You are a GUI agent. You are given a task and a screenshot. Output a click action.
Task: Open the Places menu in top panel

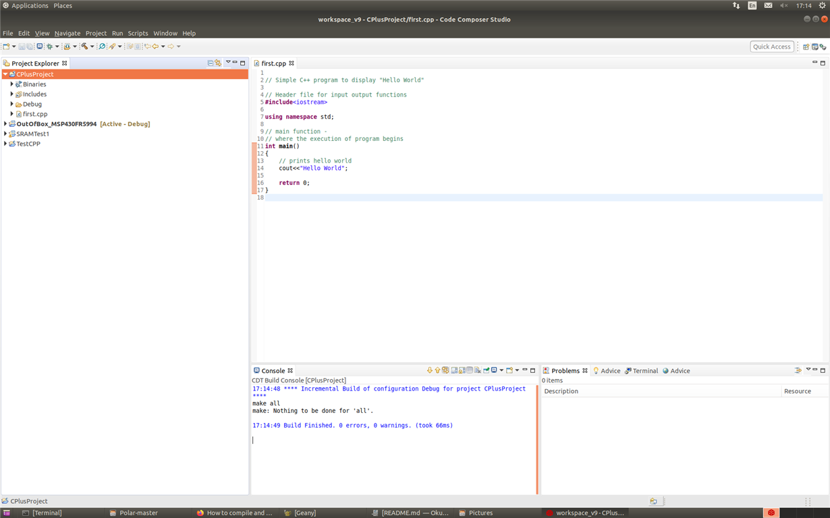tap(63, 5)
